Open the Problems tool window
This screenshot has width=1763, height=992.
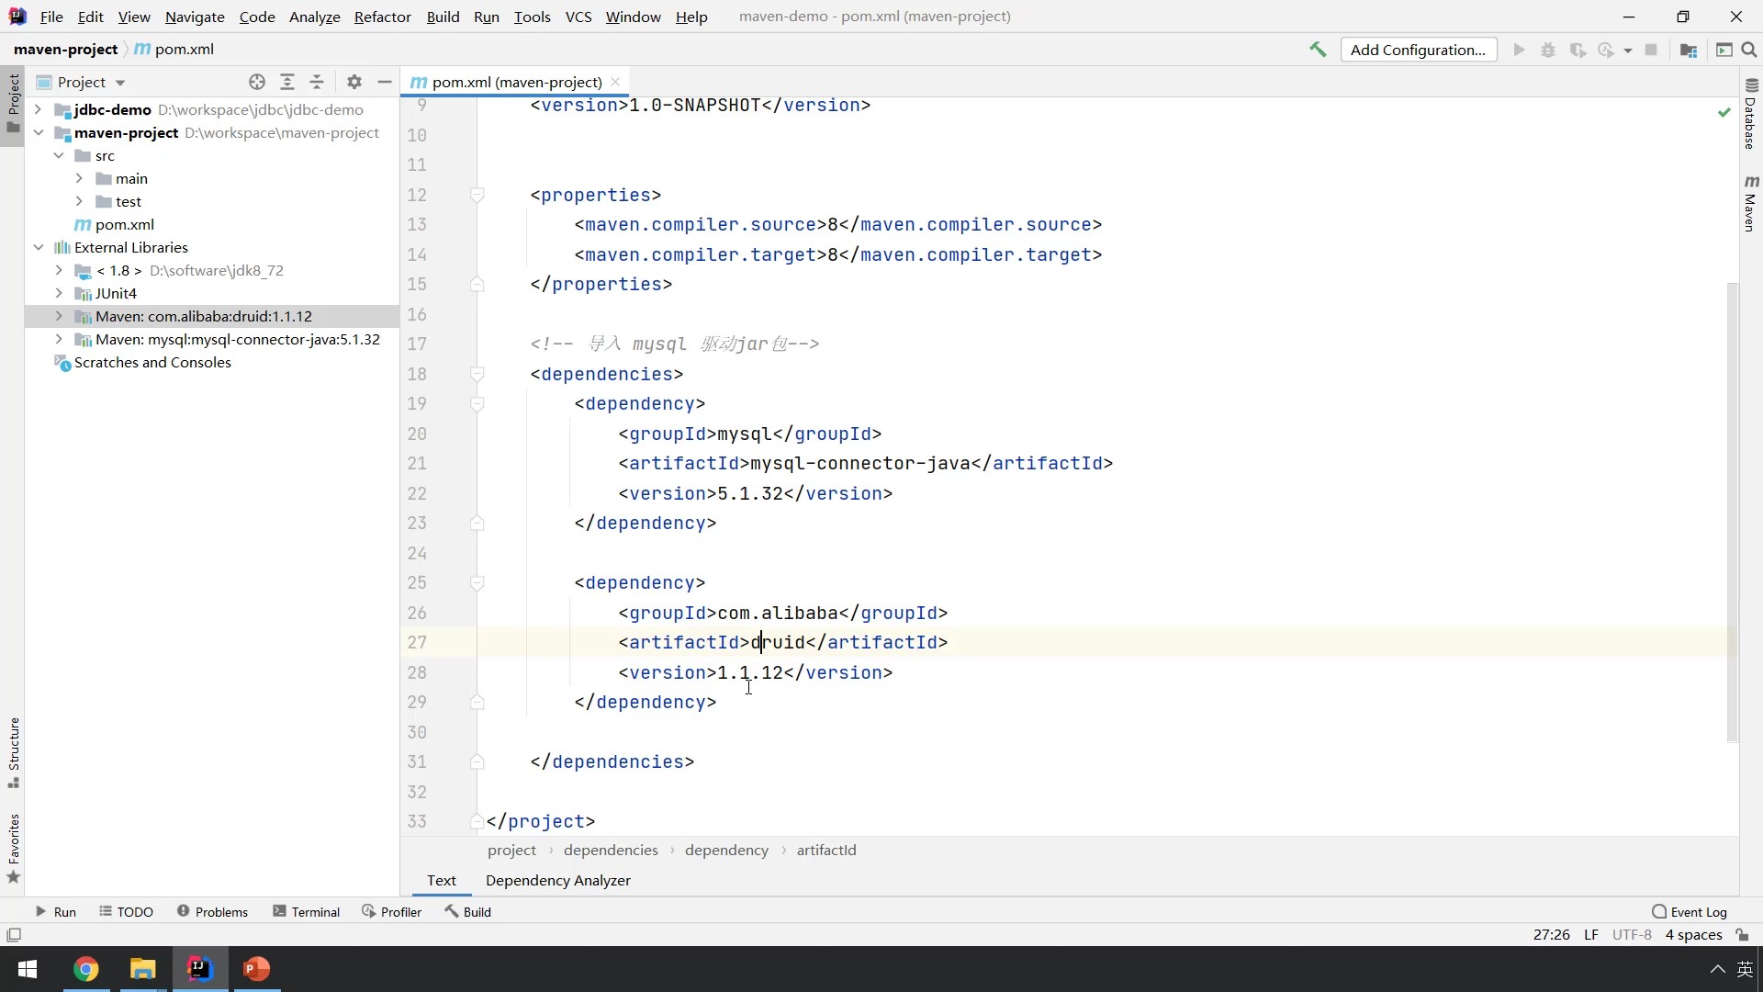[x=212, y=911]
